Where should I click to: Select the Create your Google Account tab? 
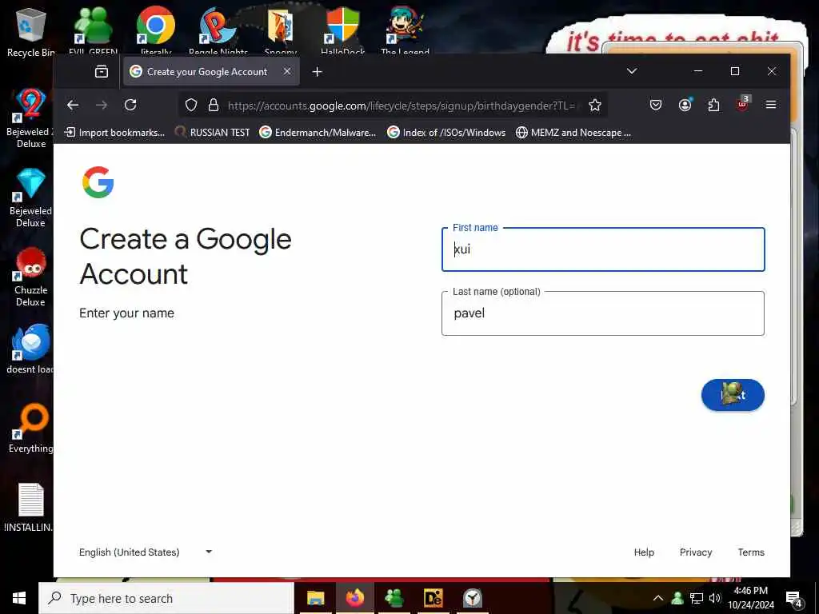pyautogui.click(x=211, y=71)
